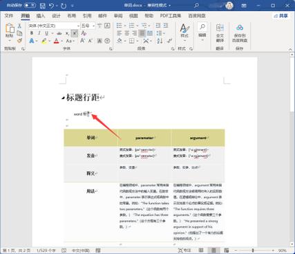Switch to the PDF工具集 tab

(171, 16)
